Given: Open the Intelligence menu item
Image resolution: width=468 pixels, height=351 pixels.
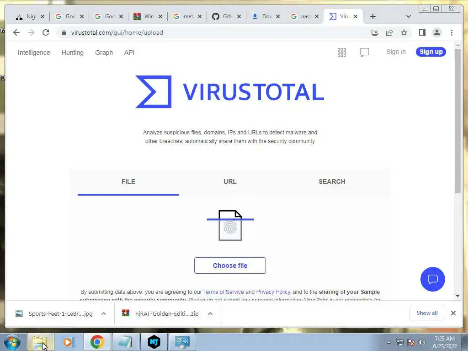Looking at the screenshot, I should point(34,53).
